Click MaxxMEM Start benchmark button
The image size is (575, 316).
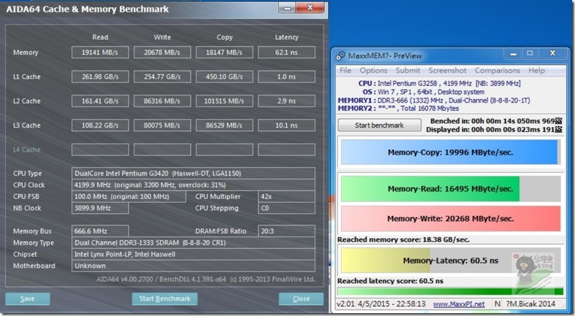point(379,125)
